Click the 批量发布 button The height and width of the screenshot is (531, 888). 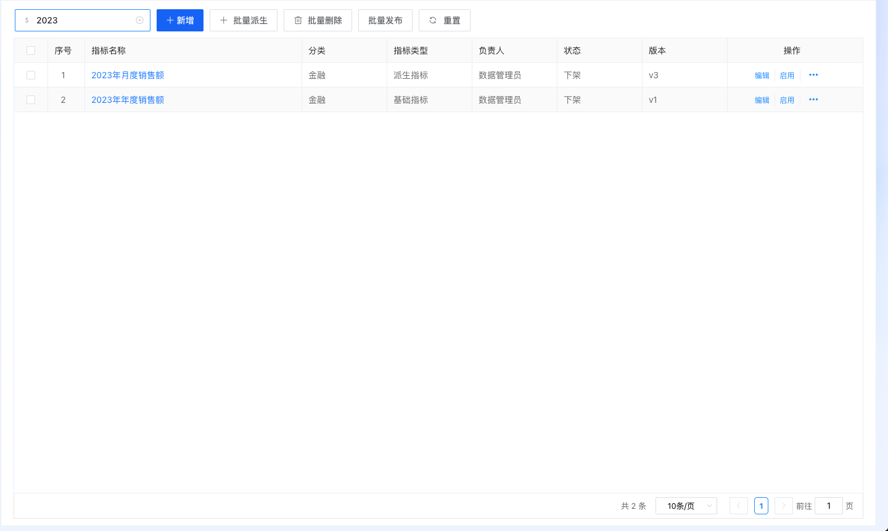coord(385,20)
